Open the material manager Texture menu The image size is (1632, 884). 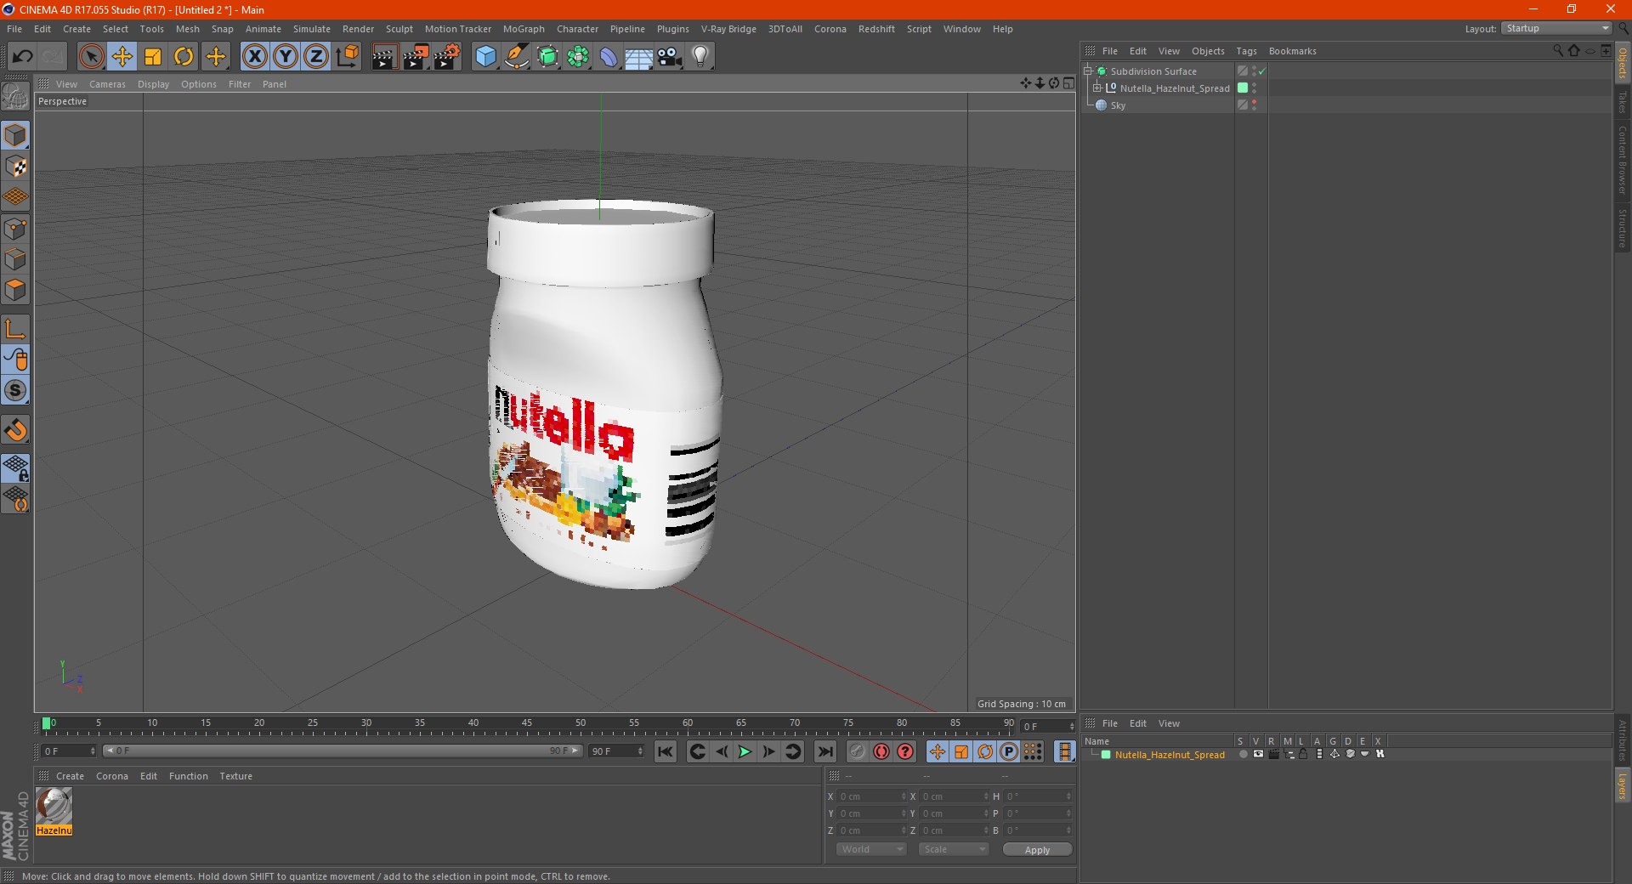235,776
